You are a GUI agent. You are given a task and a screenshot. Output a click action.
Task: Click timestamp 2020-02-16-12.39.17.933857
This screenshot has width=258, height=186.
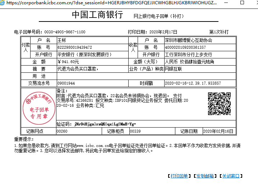(x=193, y=83)
